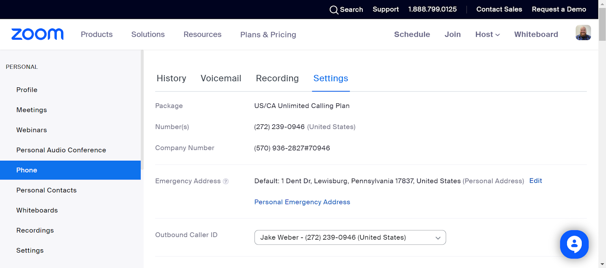
Task: Open Whiteboards in the sidebar
Action: [37, 210]
